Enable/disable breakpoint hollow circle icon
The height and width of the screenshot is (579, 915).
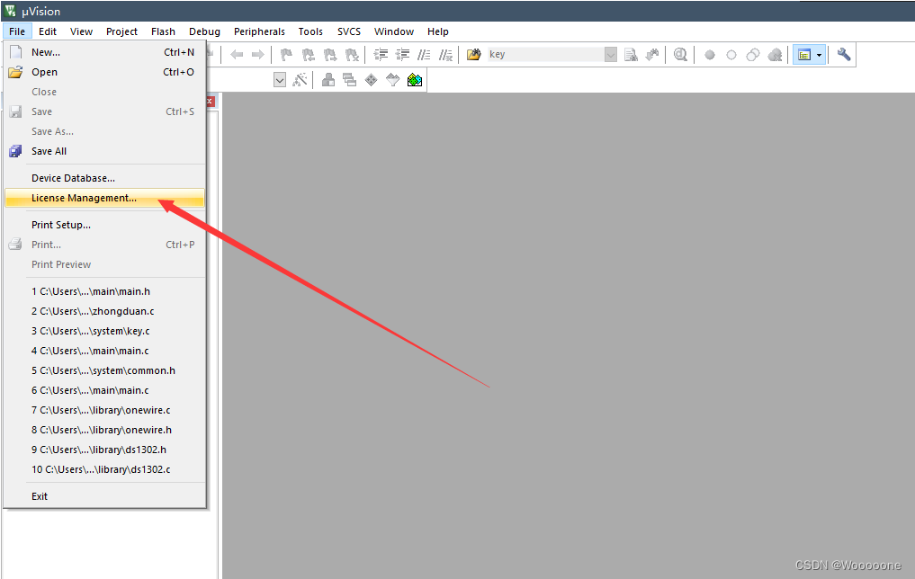pos(731,55)
